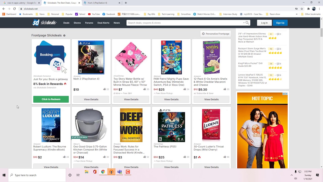Image resolution: width=323 pixels, height=182 pixels.
Task: Open Facebook bookmark in bookmarks bar
Action: pos(109,14)
